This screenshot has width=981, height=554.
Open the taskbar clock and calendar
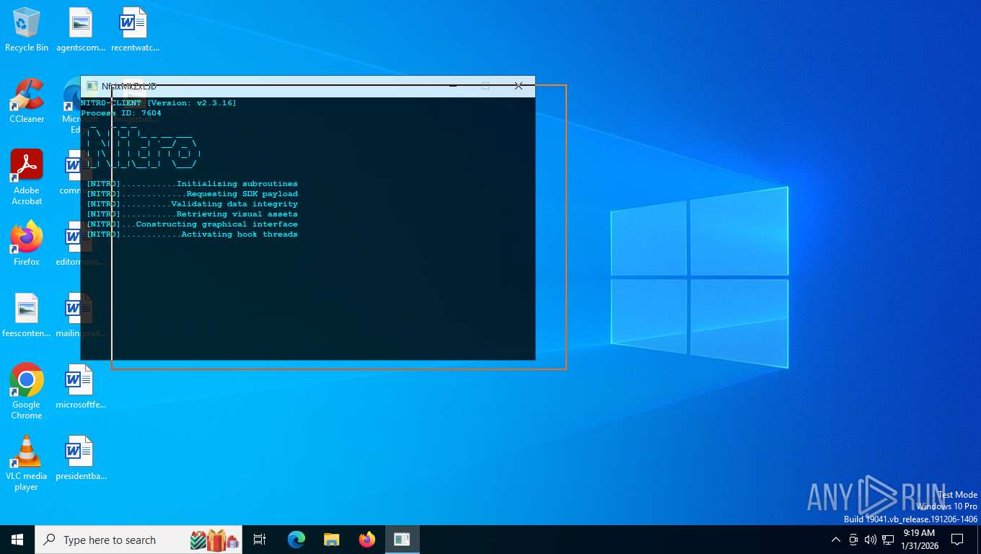pyautogui.click(x=919, y=540)
